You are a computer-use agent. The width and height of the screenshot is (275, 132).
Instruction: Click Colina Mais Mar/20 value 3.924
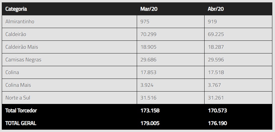[147, 85]
